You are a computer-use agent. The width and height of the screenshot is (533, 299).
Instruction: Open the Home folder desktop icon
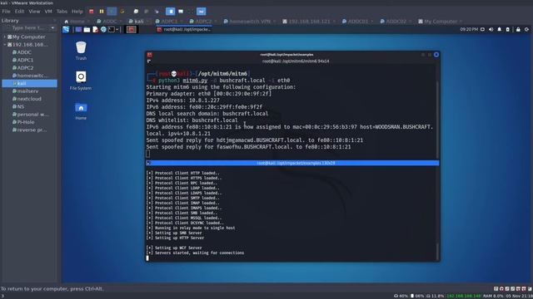[81, 110]
